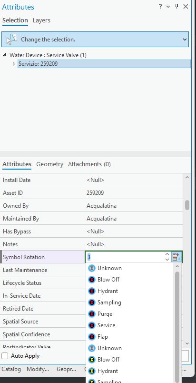
Task: Open the Attachments (0) tab
Action: click(x=89, y=164)
